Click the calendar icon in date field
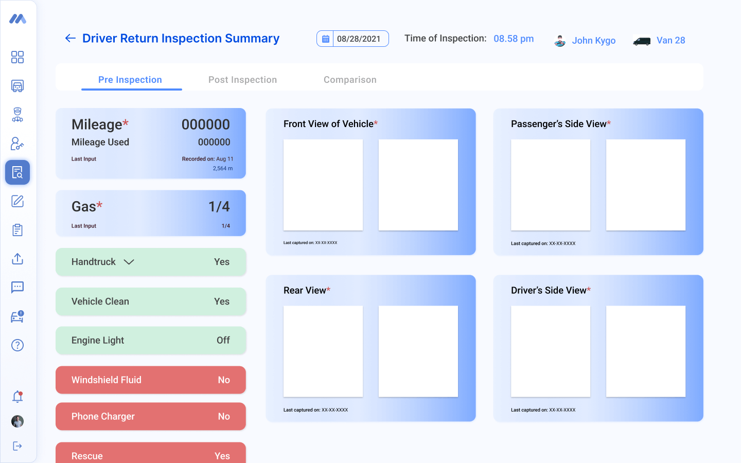The width and height of the screenshot is (741, 463). click(325, 39)
